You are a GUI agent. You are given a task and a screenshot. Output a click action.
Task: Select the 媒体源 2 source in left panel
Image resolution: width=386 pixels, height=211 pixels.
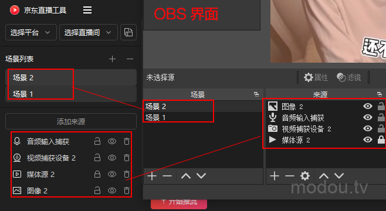click(40, 174)
